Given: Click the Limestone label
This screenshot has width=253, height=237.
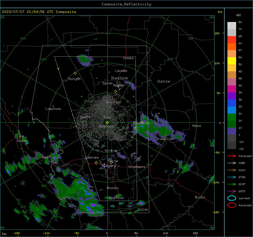Looking at the screenshot, I should [53, 109].
